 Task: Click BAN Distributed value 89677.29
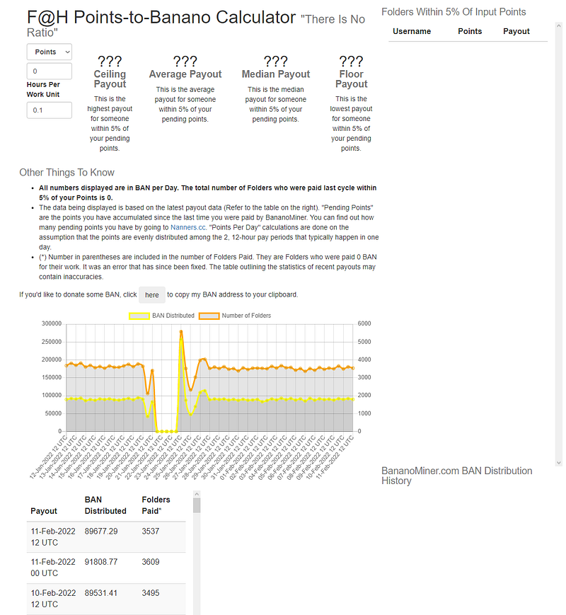101,531
